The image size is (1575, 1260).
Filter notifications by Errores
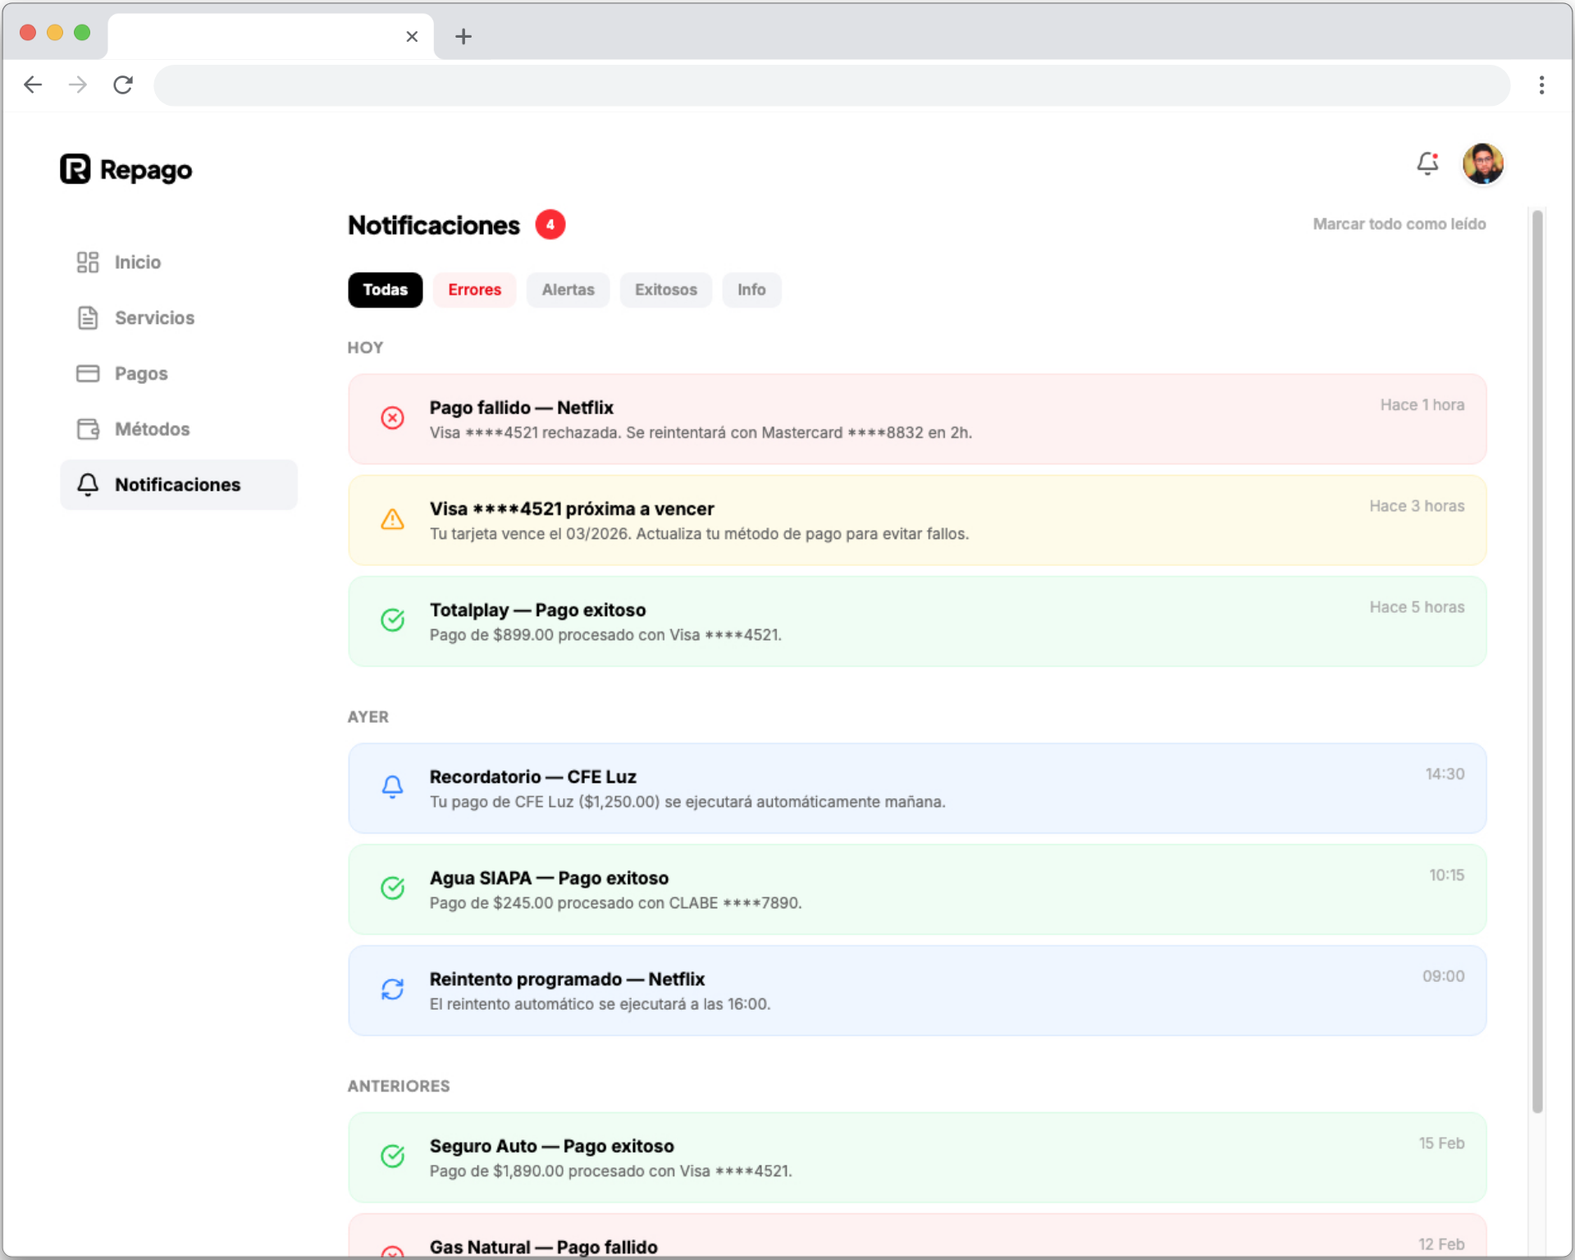(474, 290)
